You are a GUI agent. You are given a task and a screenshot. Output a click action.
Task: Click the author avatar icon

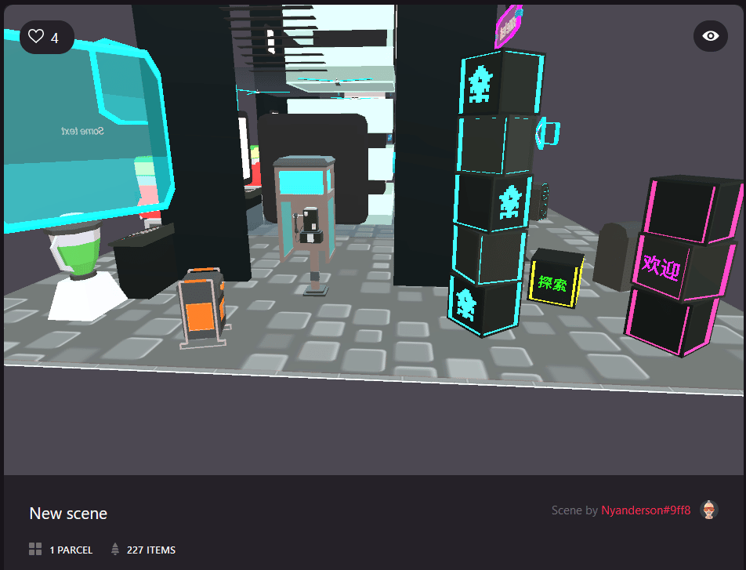(709, 510)
